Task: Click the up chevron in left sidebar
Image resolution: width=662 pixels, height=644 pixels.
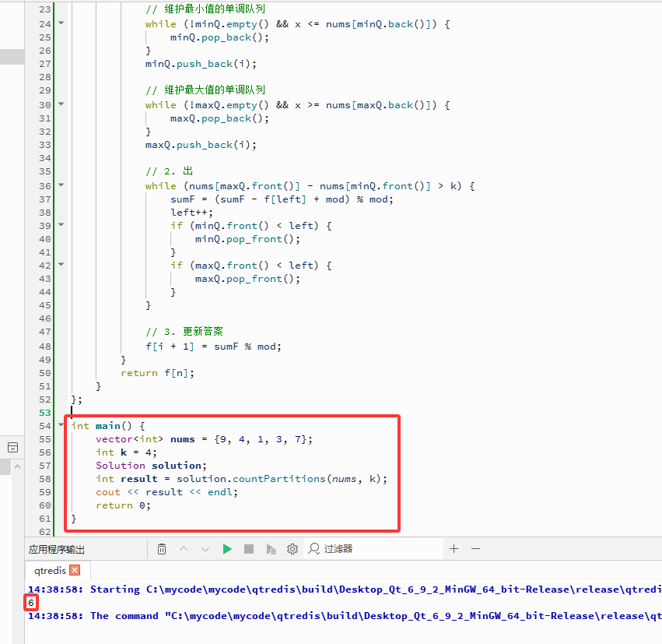Action: (x=17, y=466)
